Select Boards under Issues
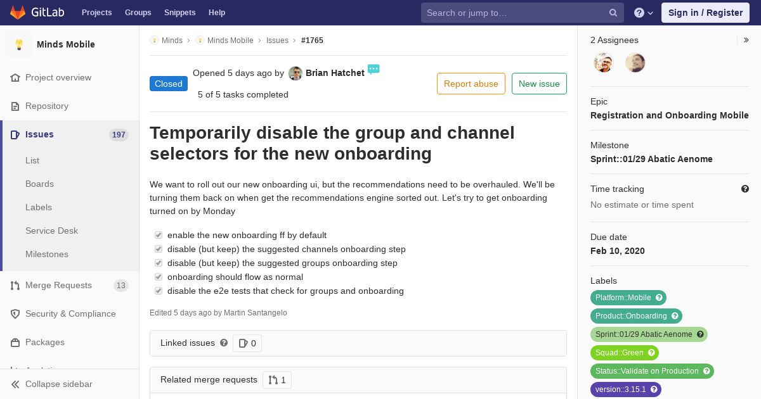Screen dimensions: 761x399 [39, 184]
